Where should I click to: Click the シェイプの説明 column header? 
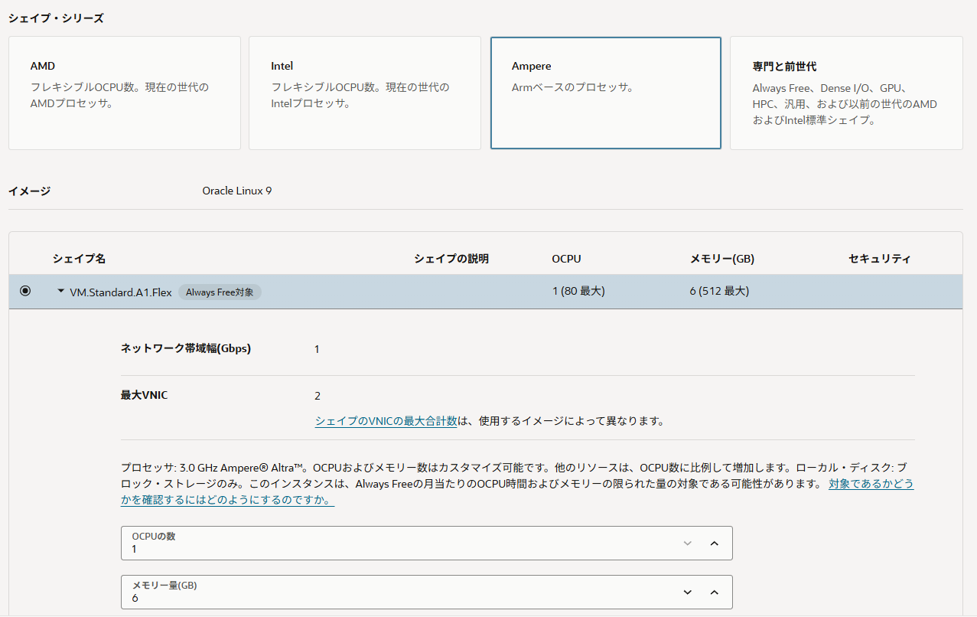[x=451, y=259]
